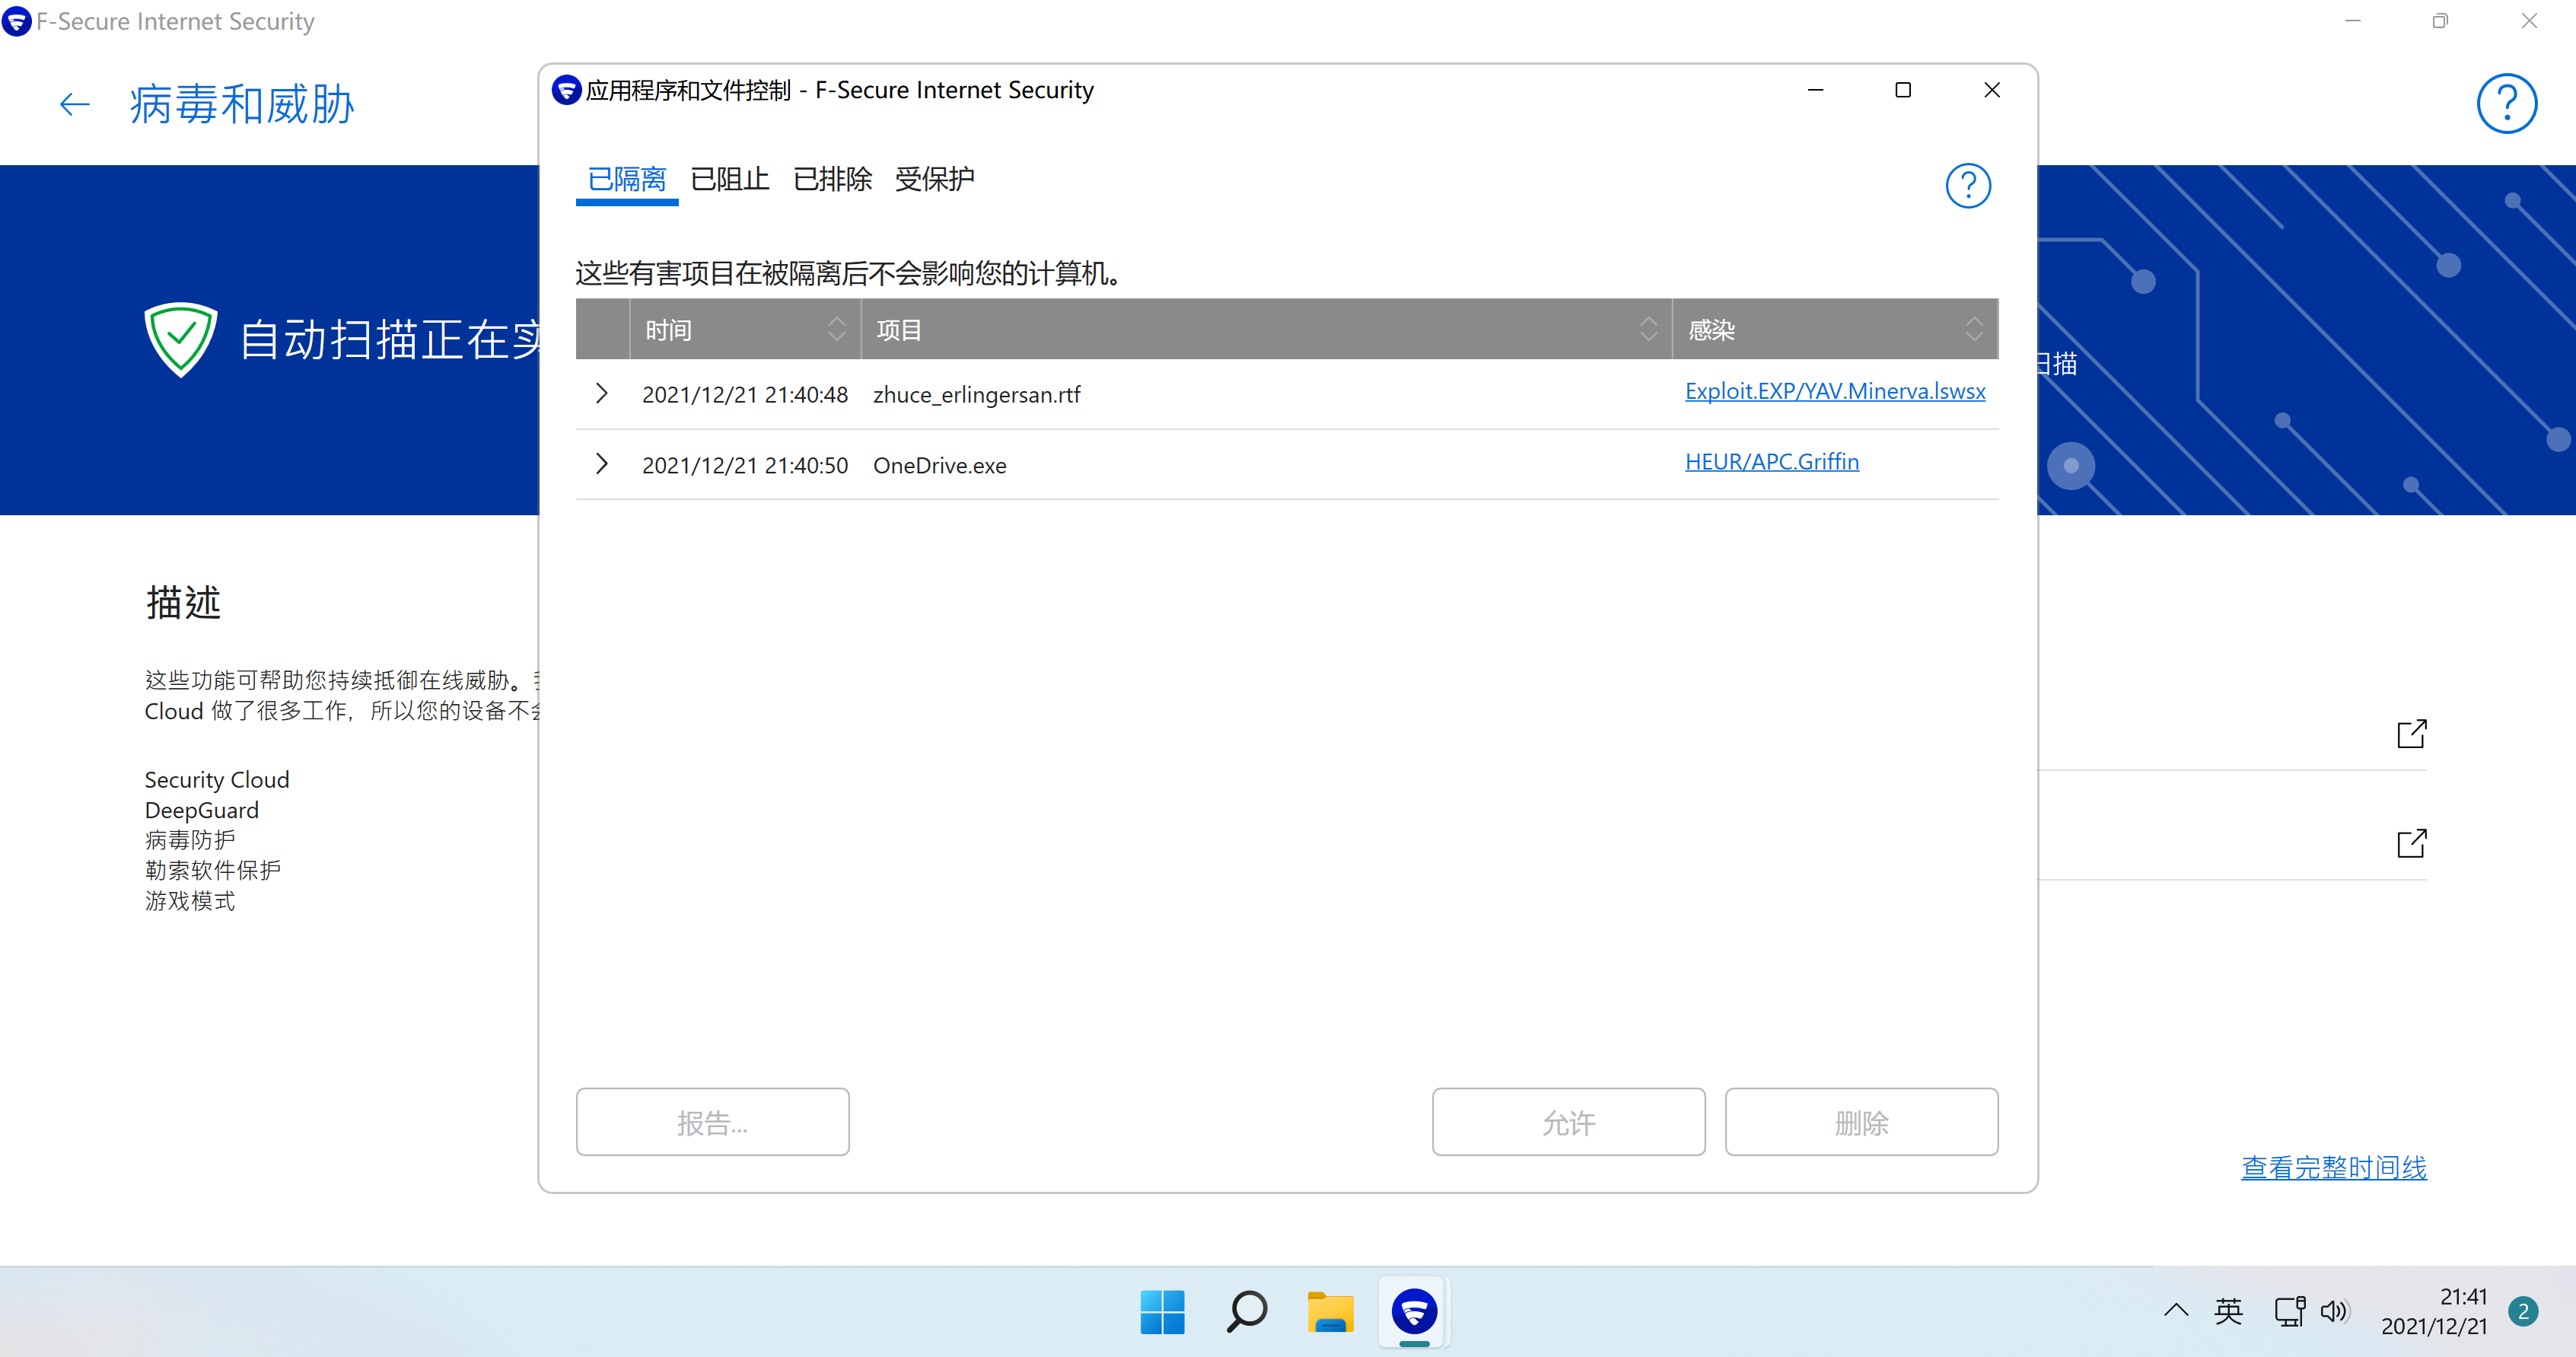Click F-Secure icon in taskbar

(x=1414, y=1311)
